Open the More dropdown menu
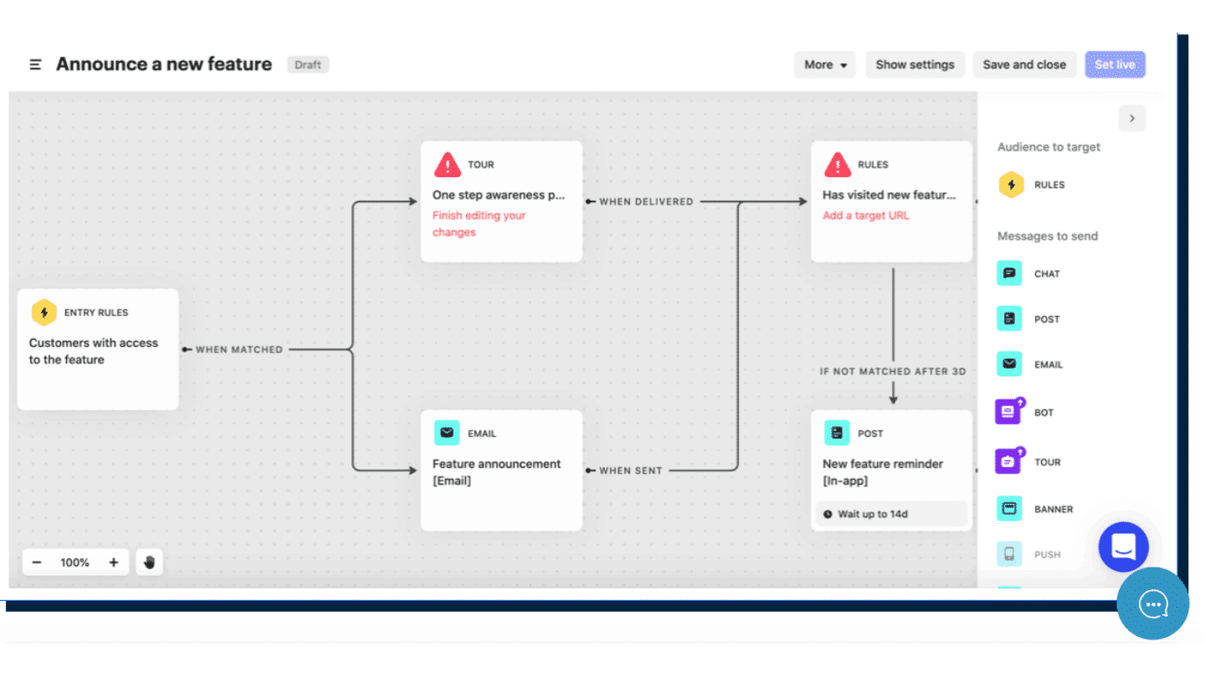Image resolution: width=1205 pixels, height=677 pixels. point(825,64)
